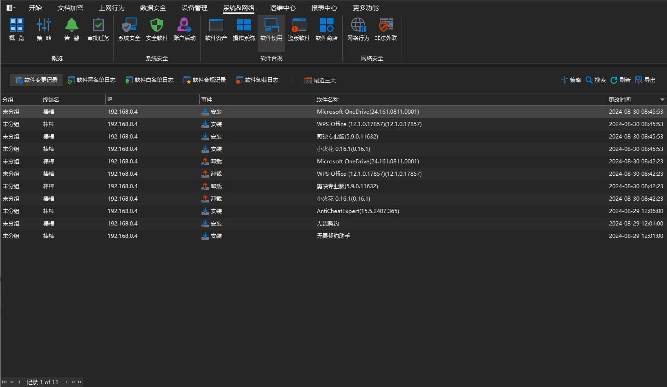Switch to 软件黑名单日志 view
Screen dimensions: 667x387
coord(92,79)
